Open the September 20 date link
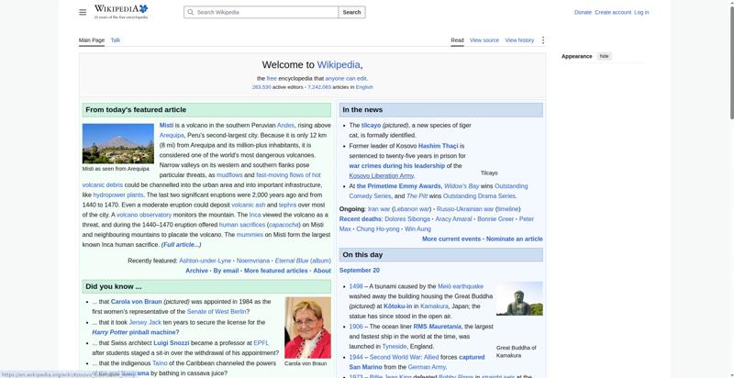 click(x=360, y=271)
